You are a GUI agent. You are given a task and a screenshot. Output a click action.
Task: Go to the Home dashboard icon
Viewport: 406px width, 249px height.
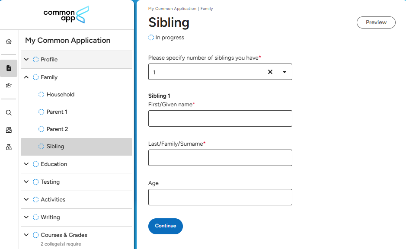coord(9,41)
